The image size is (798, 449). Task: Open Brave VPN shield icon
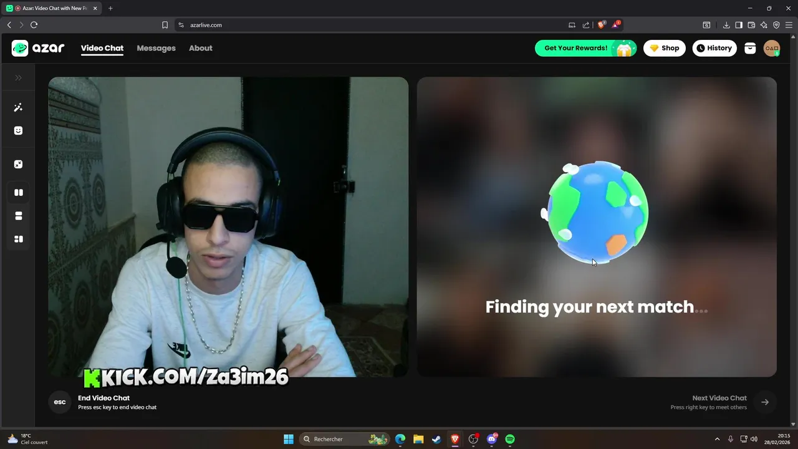[776, 25]
